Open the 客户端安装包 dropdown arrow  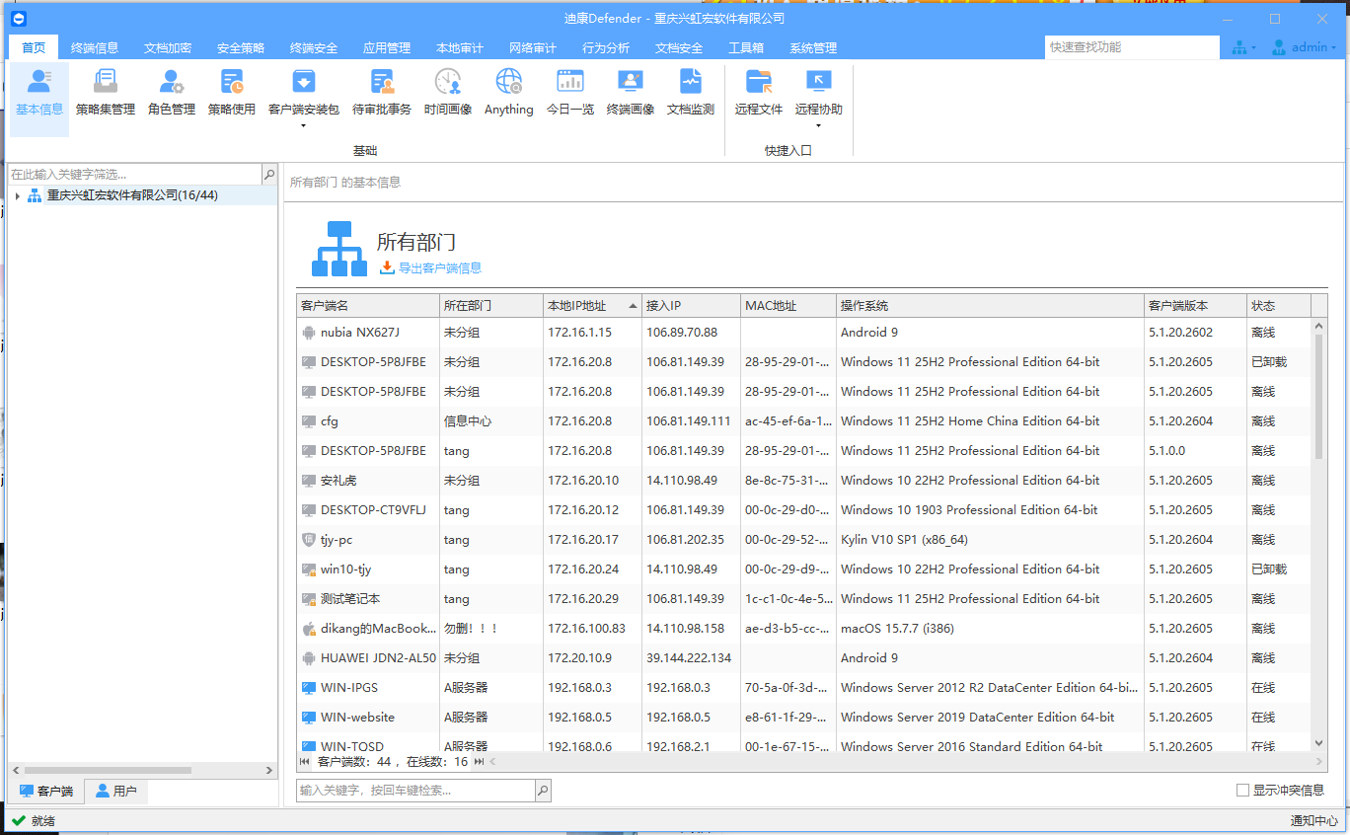point(304,125)
